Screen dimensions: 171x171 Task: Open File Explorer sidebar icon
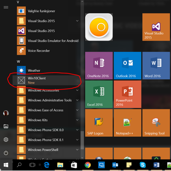6,126
